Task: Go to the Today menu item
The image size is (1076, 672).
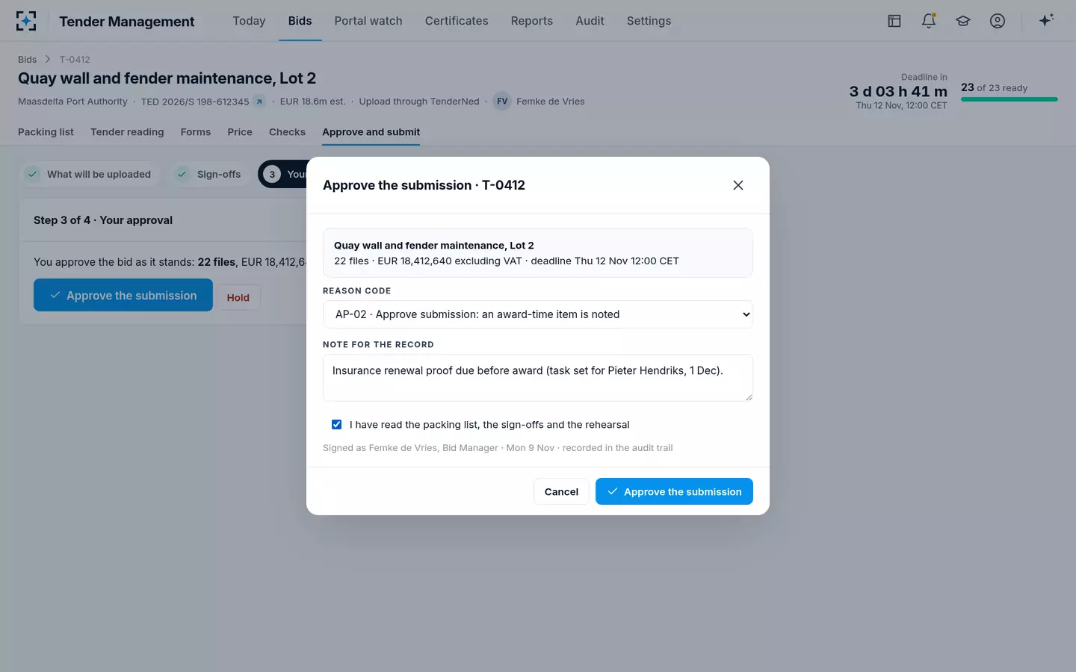Action: 249,21
